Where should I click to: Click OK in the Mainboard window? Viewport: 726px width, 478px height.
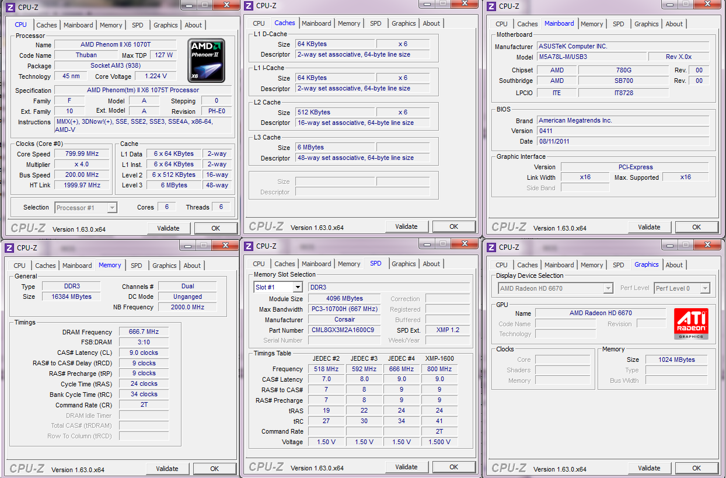coord(696,227)
